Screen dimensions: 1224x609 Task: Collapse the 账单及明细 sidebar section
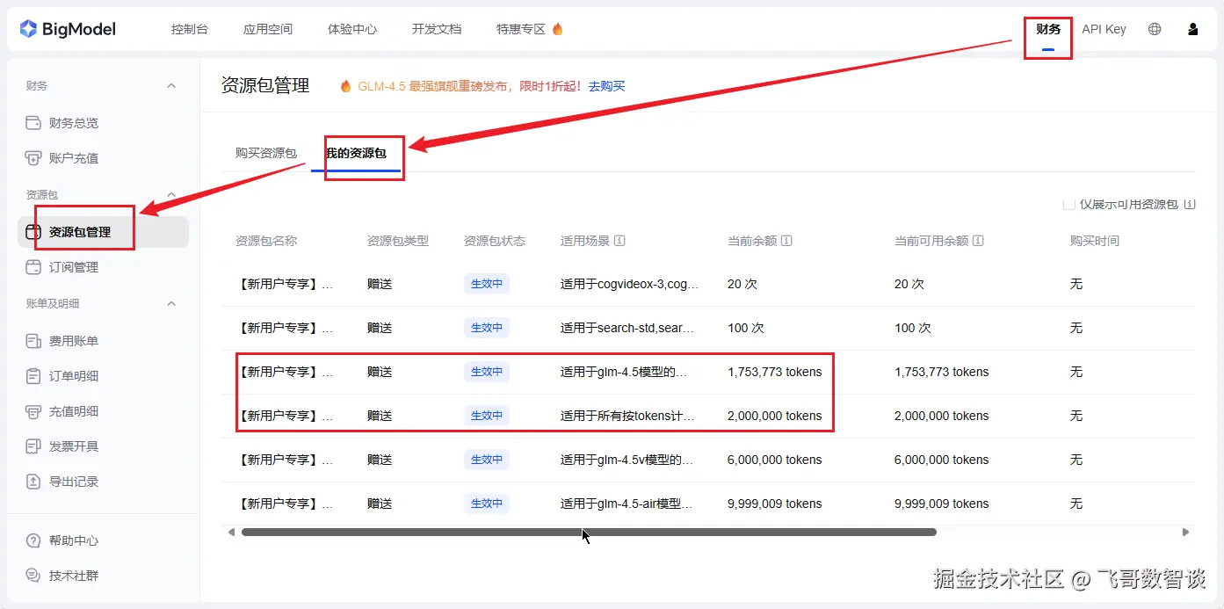171,304
